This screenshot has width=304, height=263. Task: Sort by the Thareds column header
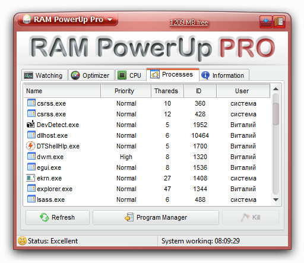pyautogui.click(x=167, y=91)
